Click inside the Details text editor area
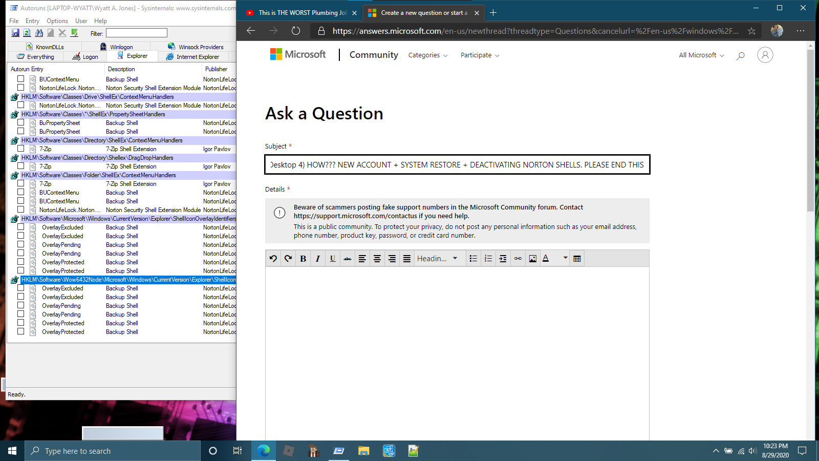819x461 pixels. coord(458,353)
